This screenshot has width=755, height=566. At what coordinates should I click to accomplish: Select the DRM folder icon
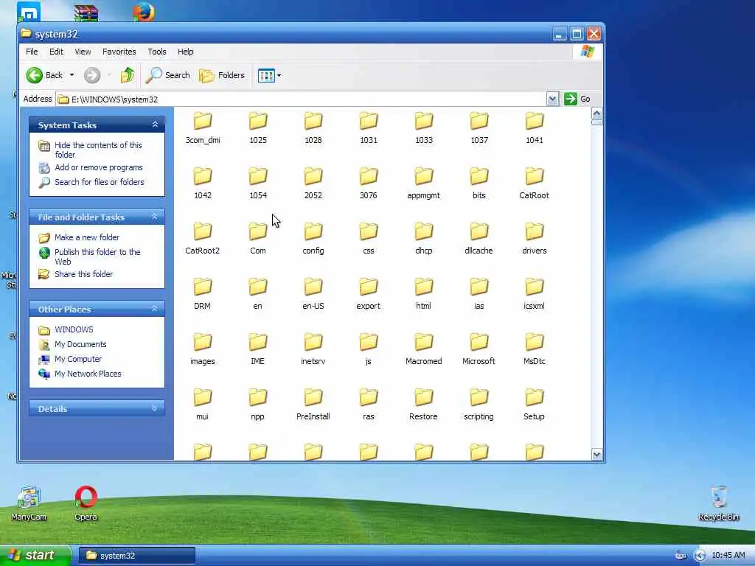(203, 287)
